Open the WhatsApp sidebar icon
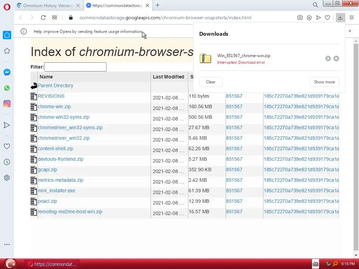This screenshot has height=269, width=359. 7,88
